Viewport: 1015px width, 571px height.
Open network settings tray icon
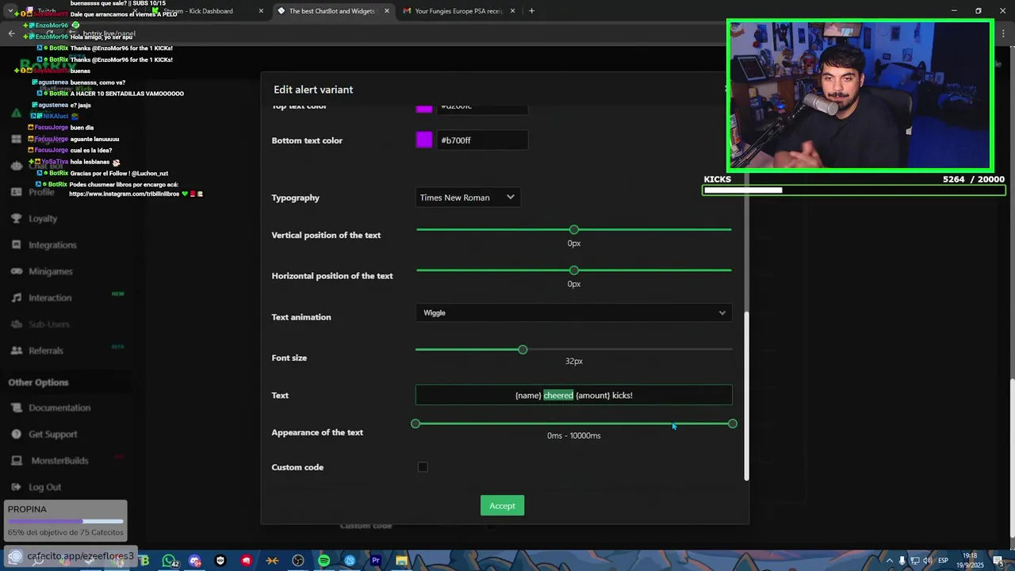pos(914,561)
